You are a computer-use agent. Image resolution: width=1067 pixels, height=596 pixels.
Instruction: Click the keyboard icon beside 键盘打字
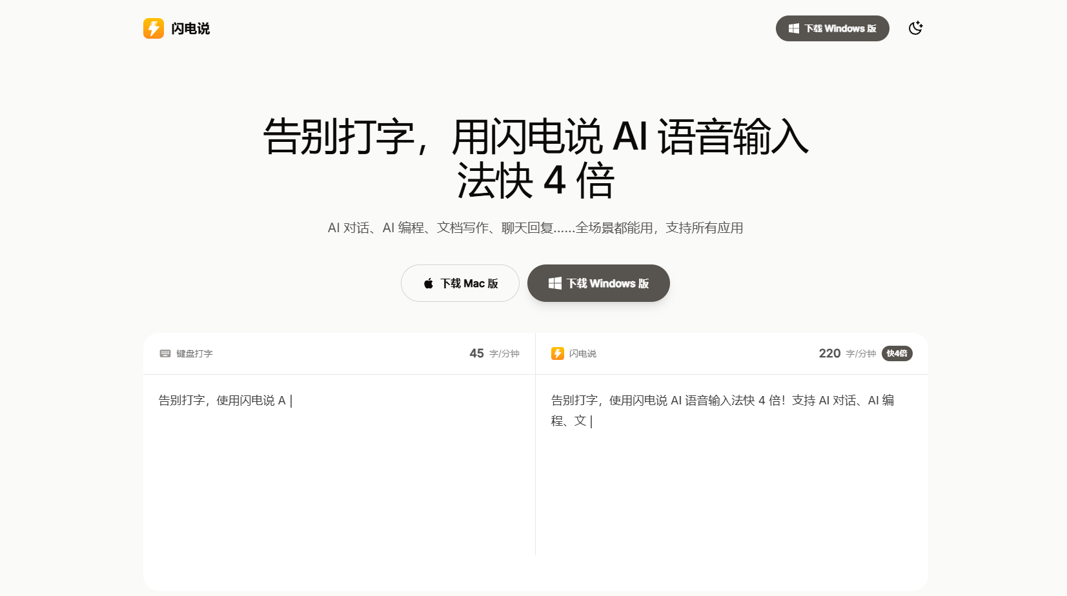click(x=165, y=353)
